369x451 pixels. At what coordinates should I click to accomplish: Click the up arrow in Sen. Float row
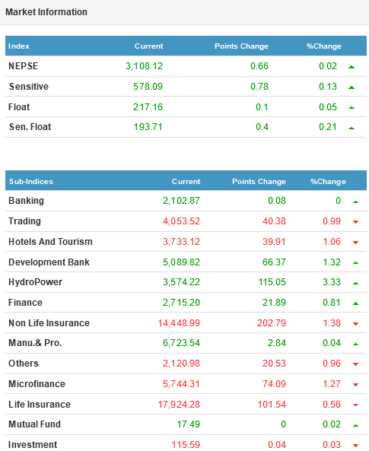[352, 128]
